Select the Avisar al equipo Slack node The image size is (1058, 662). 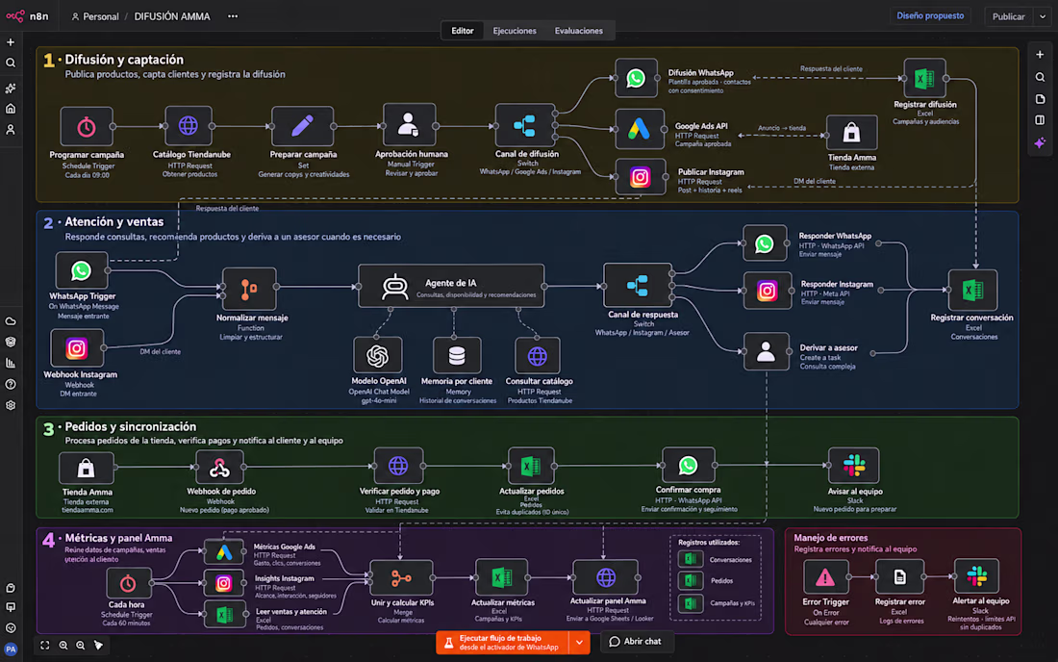854,465
